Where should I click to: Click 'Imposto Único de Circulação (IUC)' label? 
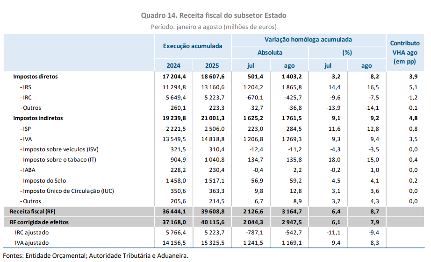(x=67, y=191)
